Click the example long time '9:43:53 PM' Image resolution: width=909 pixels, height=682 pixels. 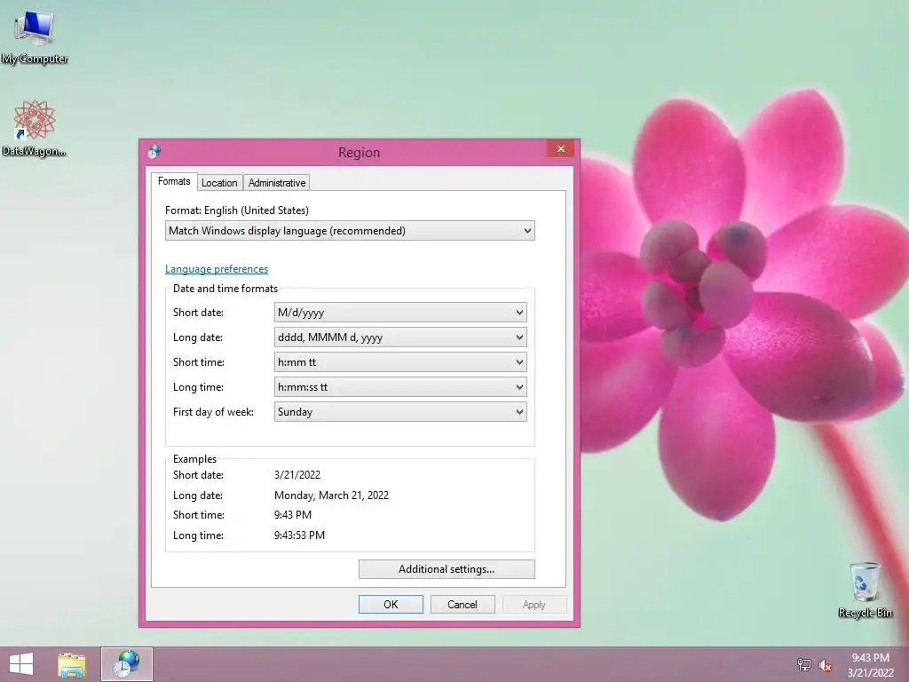click(x=299, y=535)
